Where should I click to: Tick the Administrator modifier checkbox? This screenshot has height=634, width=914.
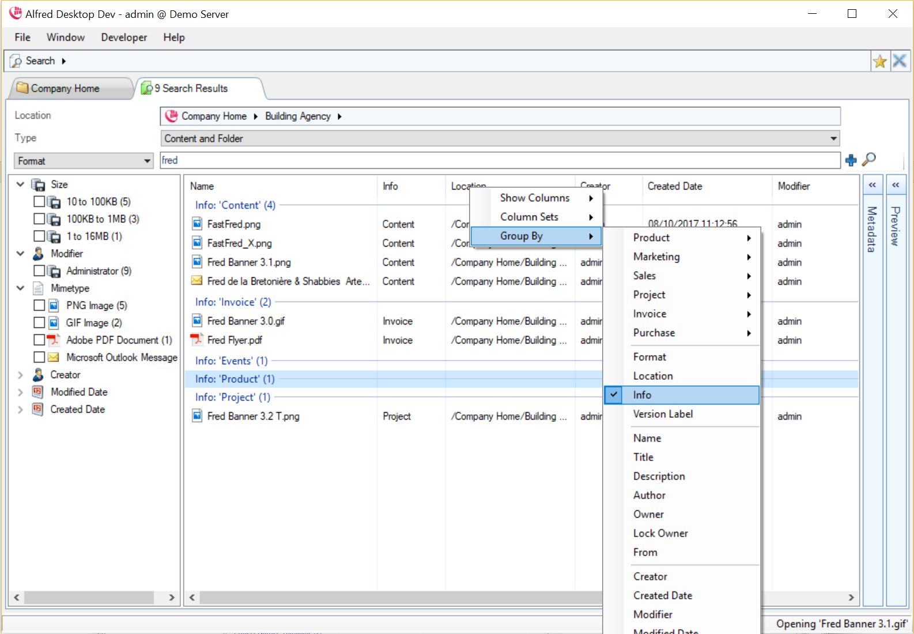click(39, 271)
